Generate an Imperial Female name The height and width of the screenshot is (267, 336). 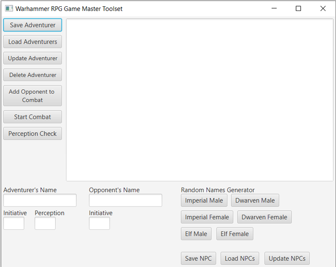(x=207, y=217)
